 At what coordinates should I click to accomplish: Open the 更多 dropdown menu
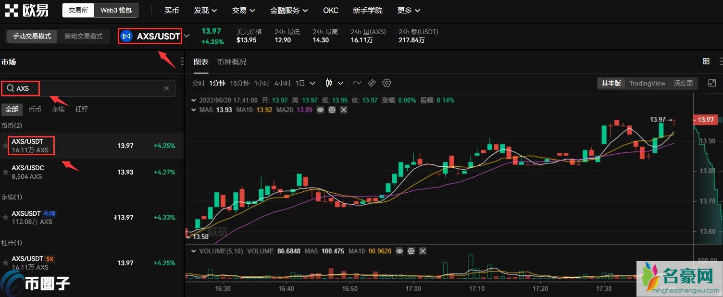click(x=409, y=10)
